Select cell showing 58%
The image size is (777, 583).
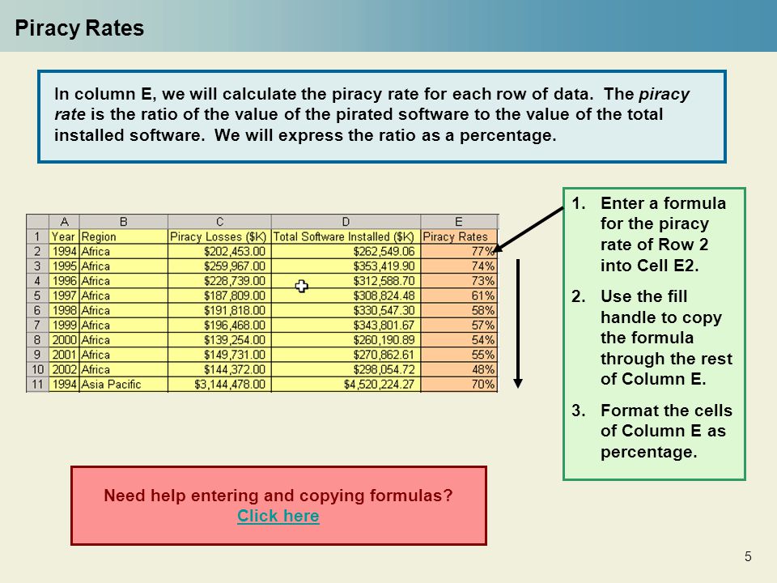[x=459, y=311]
